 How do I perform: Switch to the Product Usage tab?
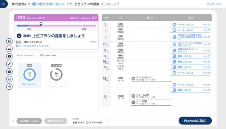pyautogui.click(x=48, y=55)
